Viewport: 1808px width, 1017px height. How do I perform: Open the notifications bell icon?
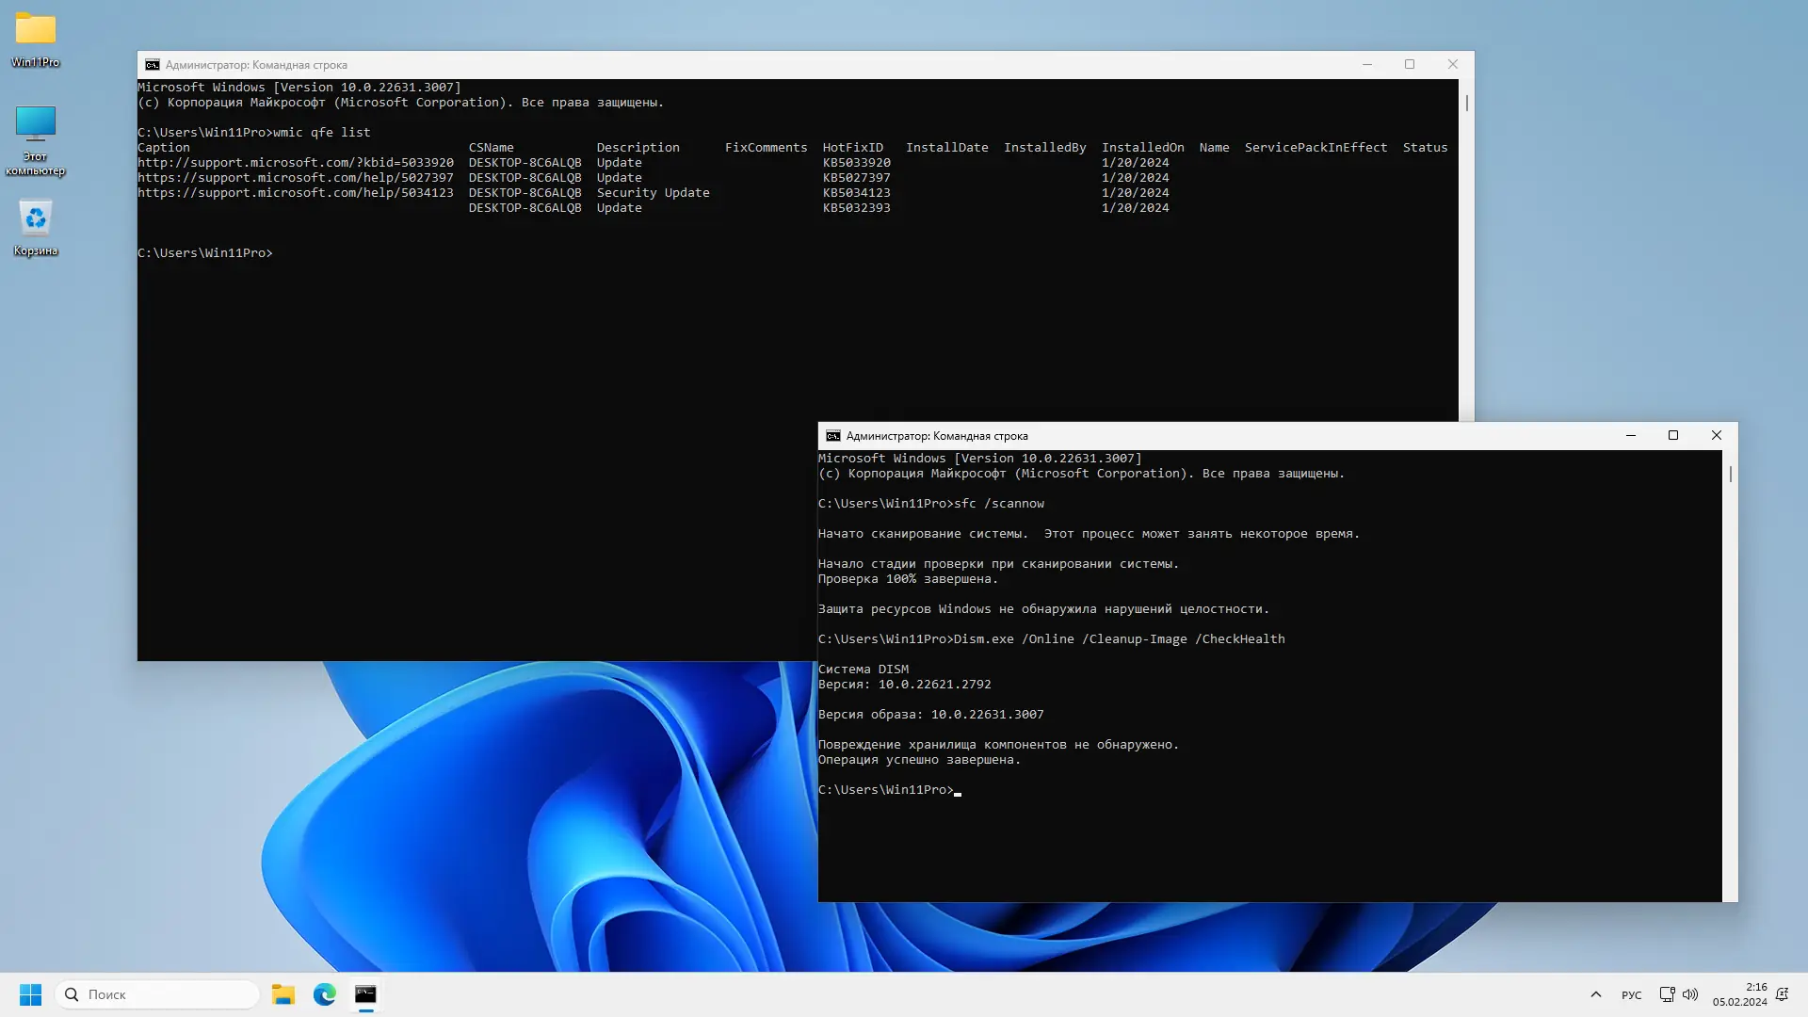pyautogui.click(x=1782, y=994)
